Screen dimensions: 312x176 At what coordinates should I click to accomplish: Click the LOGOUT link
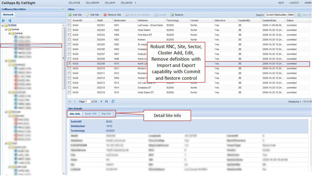tap(294, 2)
